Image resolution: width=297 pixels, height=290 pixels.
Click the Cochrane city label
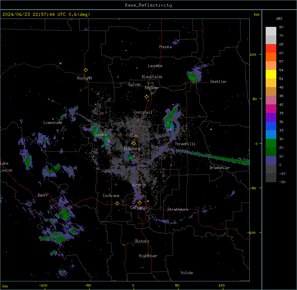point(111,196)
